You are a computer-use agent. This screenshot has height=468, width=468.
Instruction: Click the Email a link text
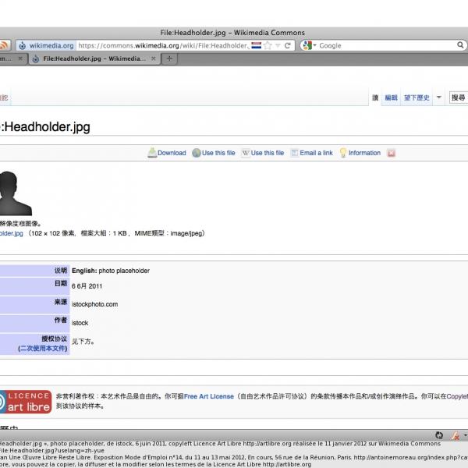coord(316,153)
